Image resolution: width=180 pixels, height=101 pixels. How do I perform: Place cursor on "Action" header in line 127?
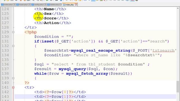[x=51, y=23]
